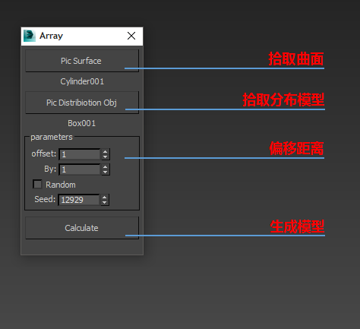Focus the By value field

click(x=80, y=169)
